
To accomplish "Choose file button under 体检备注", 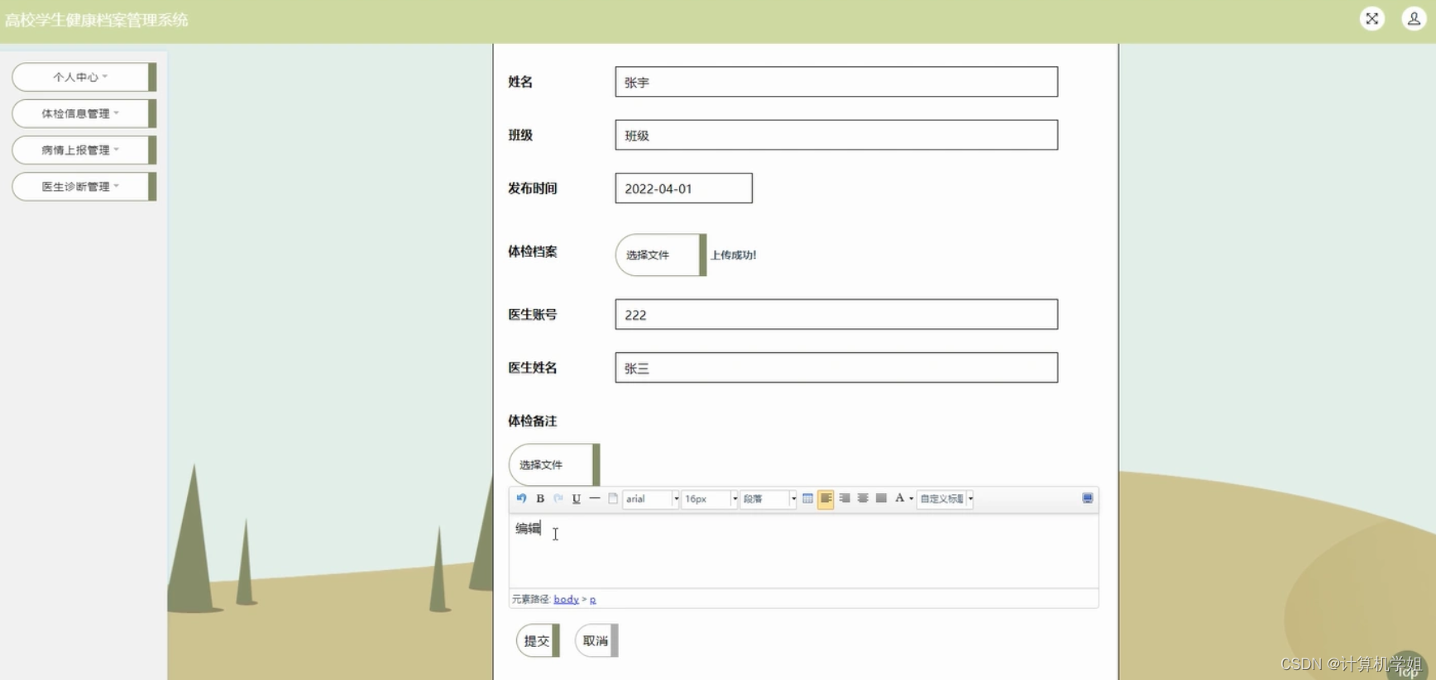I will pyautogui.click(x=553, y=464).
